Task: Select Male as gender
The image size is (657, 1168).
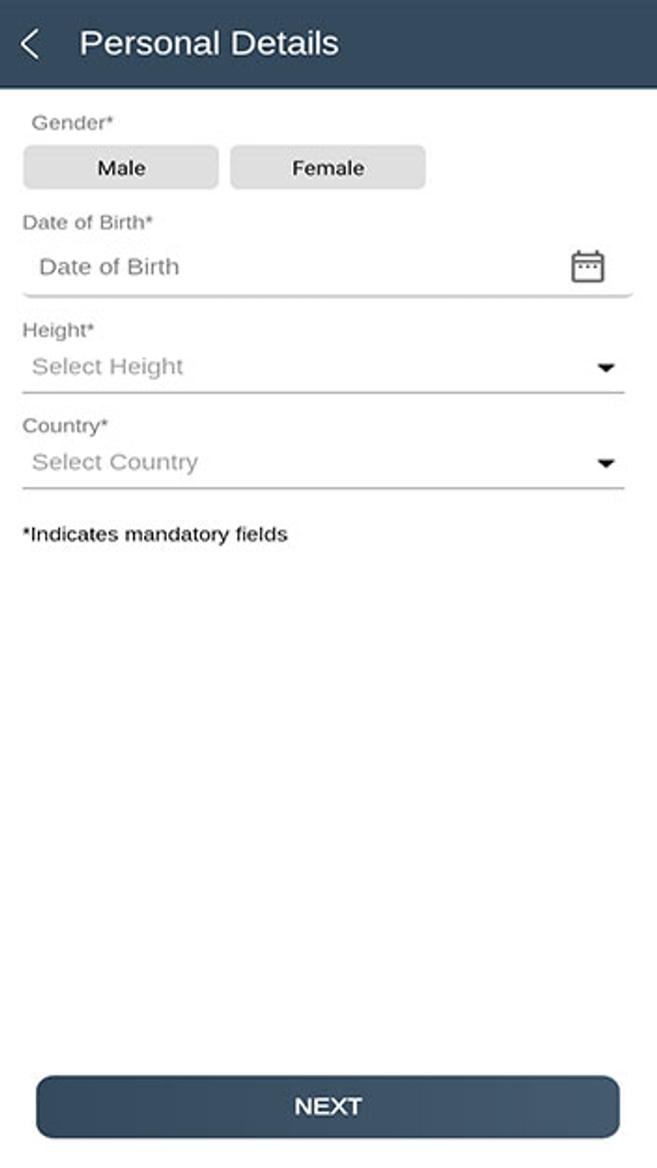Action: coord(121,167)
